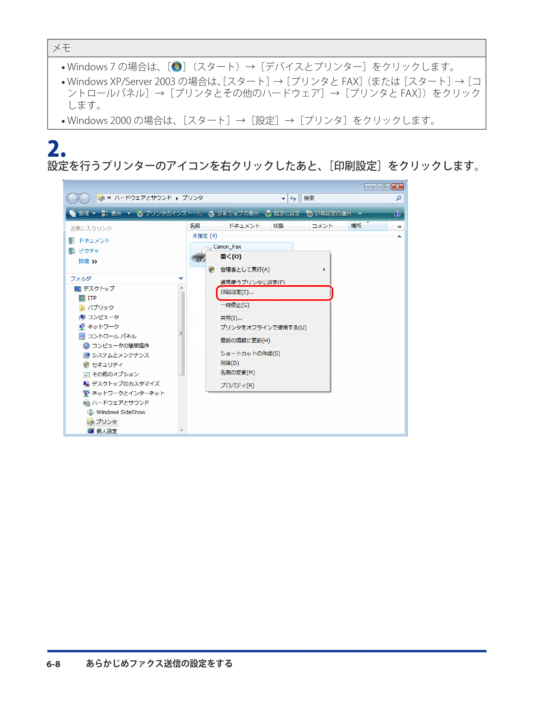This screenshot has width=545, height=701.
Task: Open the help question mark icon
Action: pyautogui.click(x=397, y=213)
